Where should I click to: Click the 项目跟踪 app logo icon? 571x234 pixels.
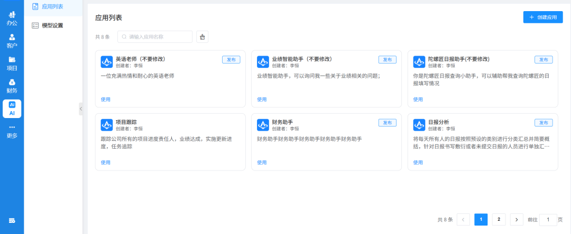[x=107, y=125]
